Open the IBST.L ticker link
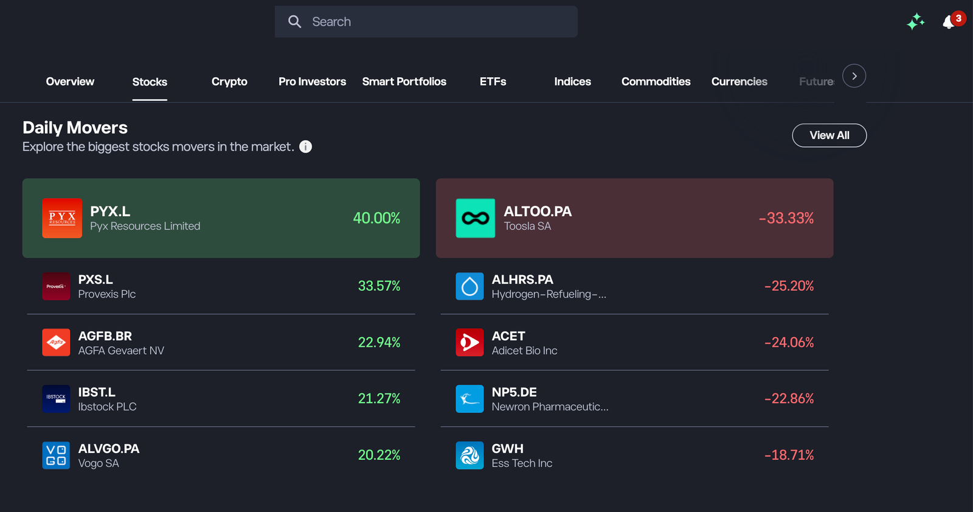 point(97,392)
